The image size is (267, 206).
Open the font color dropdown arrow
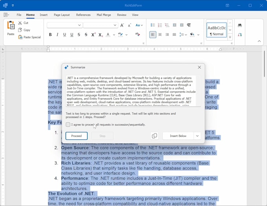tap(114, 35)
